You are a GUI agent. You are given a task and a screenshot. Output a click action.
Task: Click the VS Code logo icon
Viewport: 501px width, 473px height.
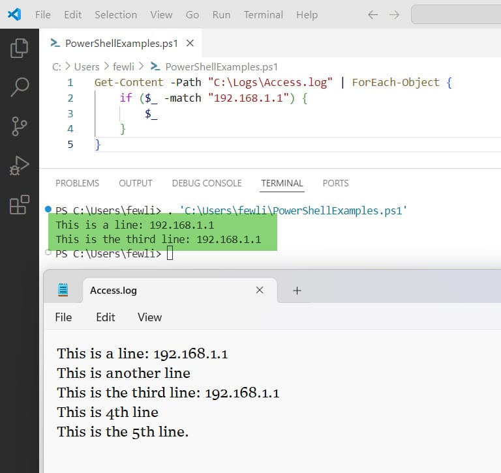[x=14, y=14]
